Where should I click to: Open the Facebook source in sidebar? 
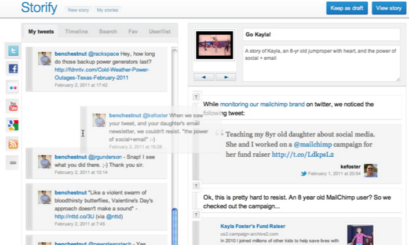(13, 69)
